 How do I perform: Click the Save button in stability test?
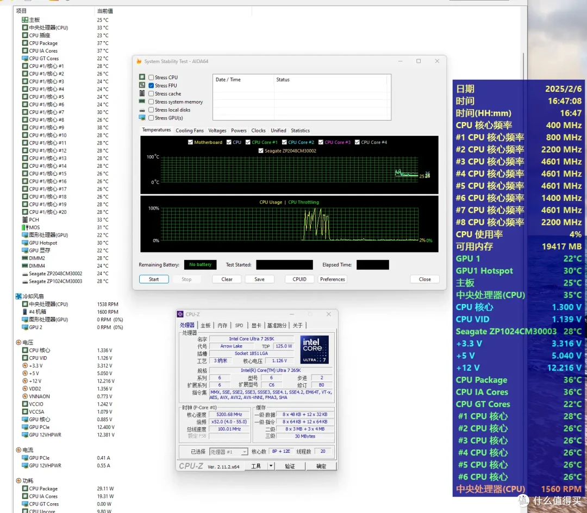[259, 280]
